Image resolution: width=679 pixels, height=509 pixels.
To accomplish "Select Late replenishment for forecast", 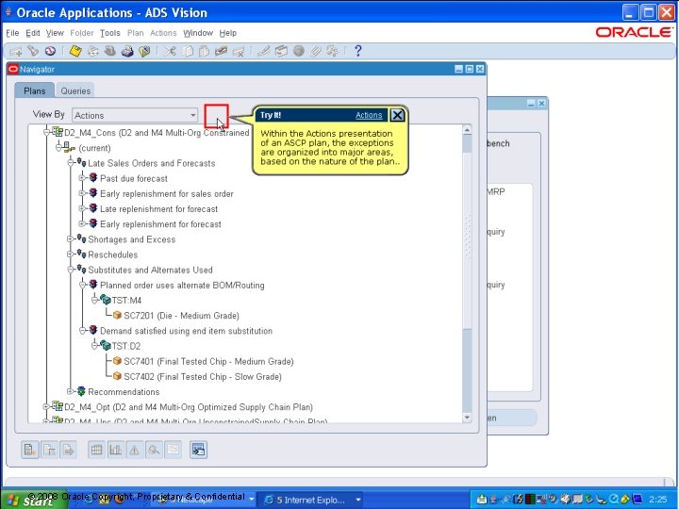I will 159,208.
